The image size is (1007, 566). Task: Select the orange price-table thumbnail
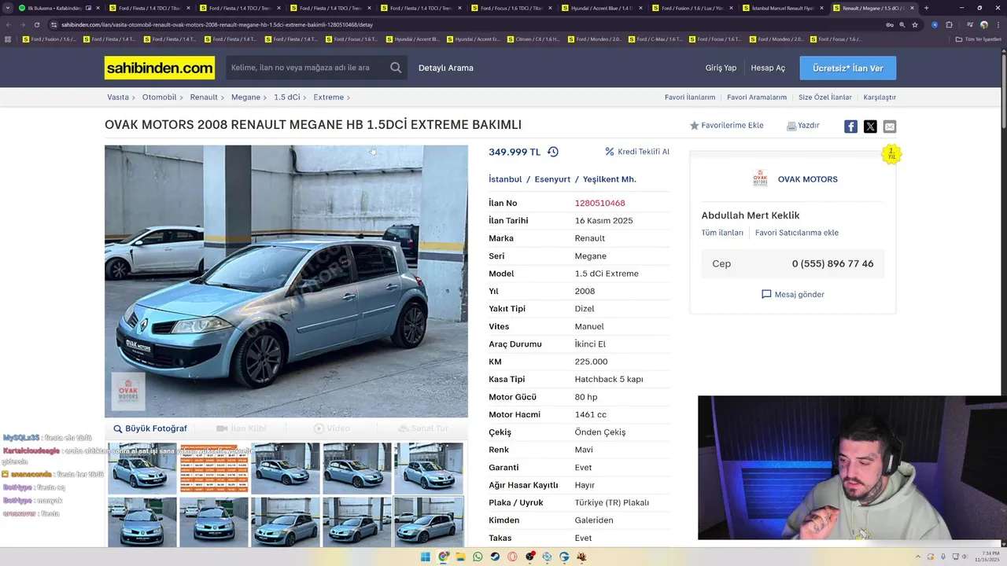(214, 468)
